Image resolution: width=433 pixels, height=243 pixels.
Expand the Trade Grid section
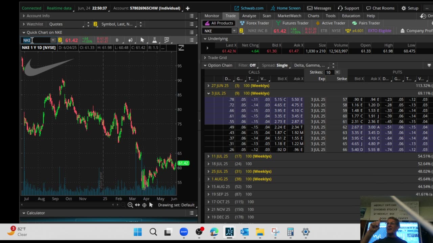tap(205, 58)
